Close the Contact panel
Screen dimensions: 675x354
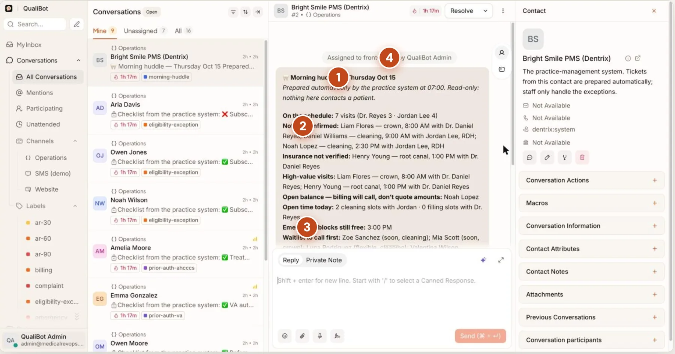[654, 11]
